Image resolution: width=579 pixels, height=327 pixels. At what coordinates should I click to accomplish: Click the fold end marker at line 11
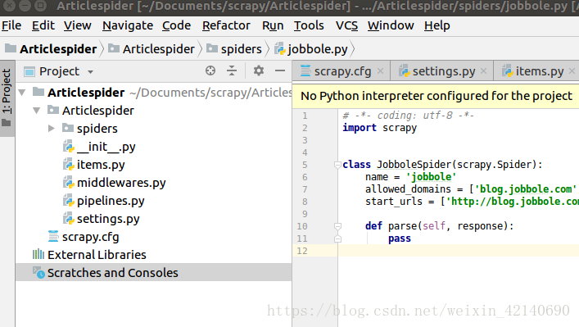click(337, 238)
